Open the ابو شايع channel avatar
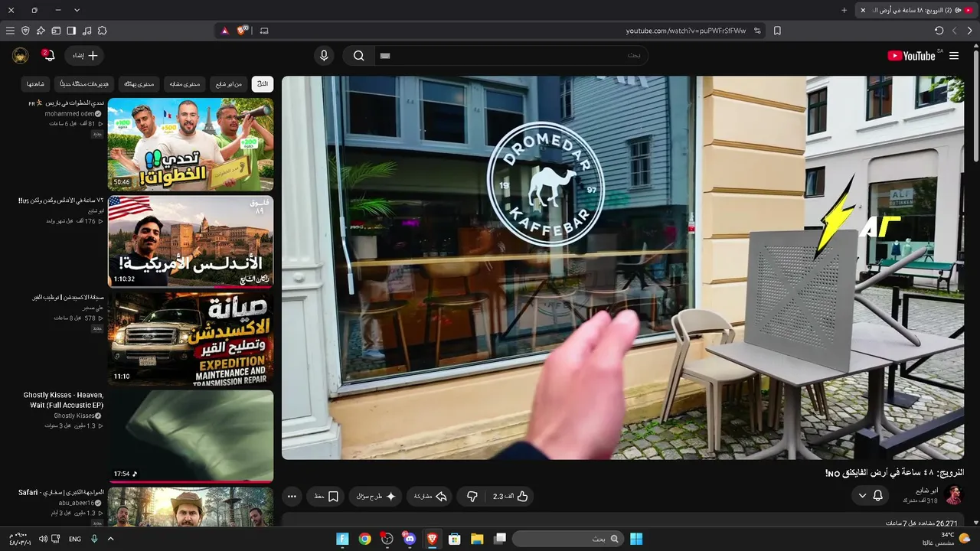The width and height of the screenshot is (980, 551). click(953, 495)
